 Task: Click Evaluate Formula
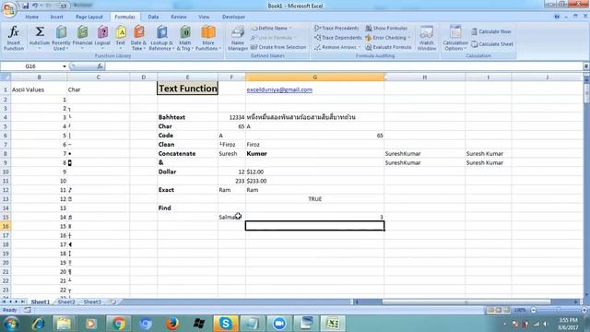point(388,47)
